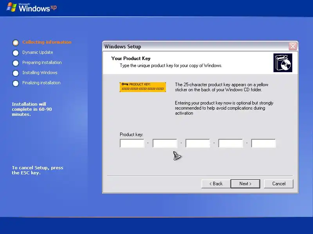The width and height of the screenshot is (313, 234).
Task: Click the 'Windows Setup' title bar text
Action: coord(122,46)
